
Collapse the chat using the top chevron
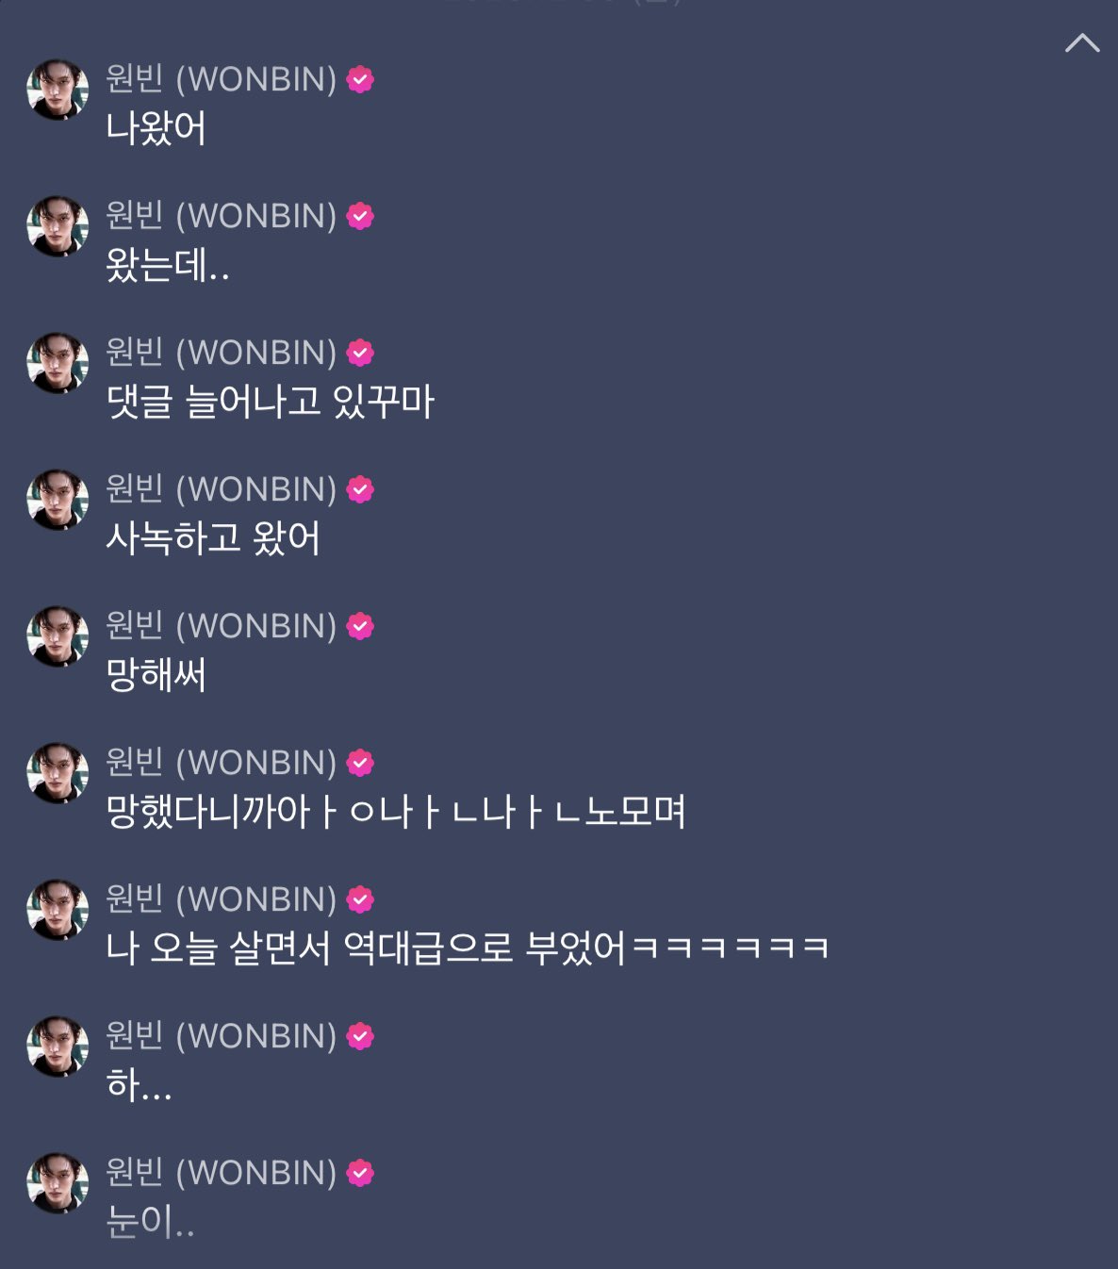coord(1082,43)
